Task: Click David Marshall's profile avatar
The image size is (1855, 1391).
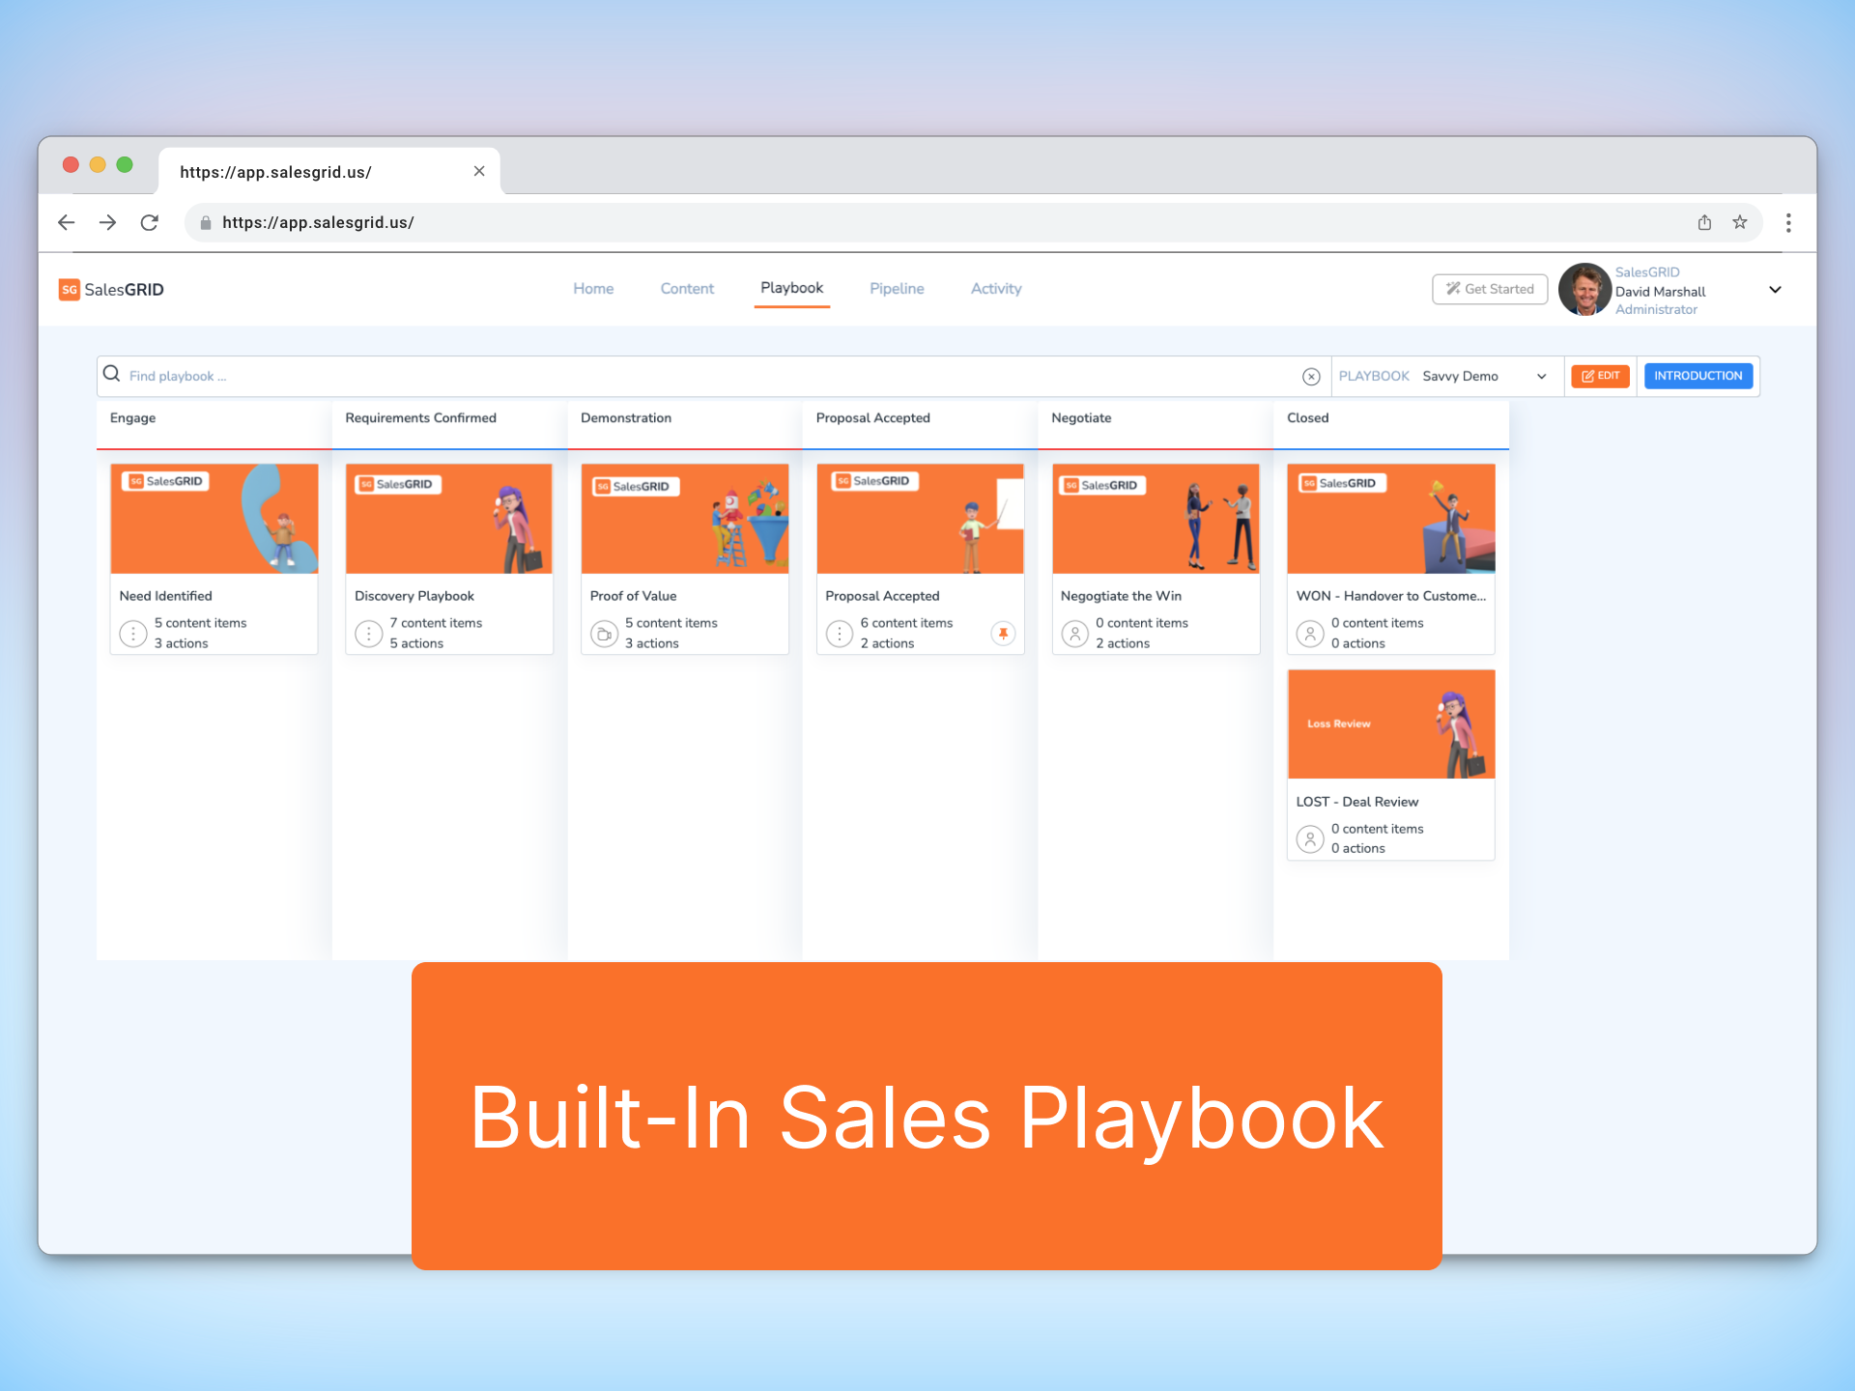Action: (x=1584, y=289)
